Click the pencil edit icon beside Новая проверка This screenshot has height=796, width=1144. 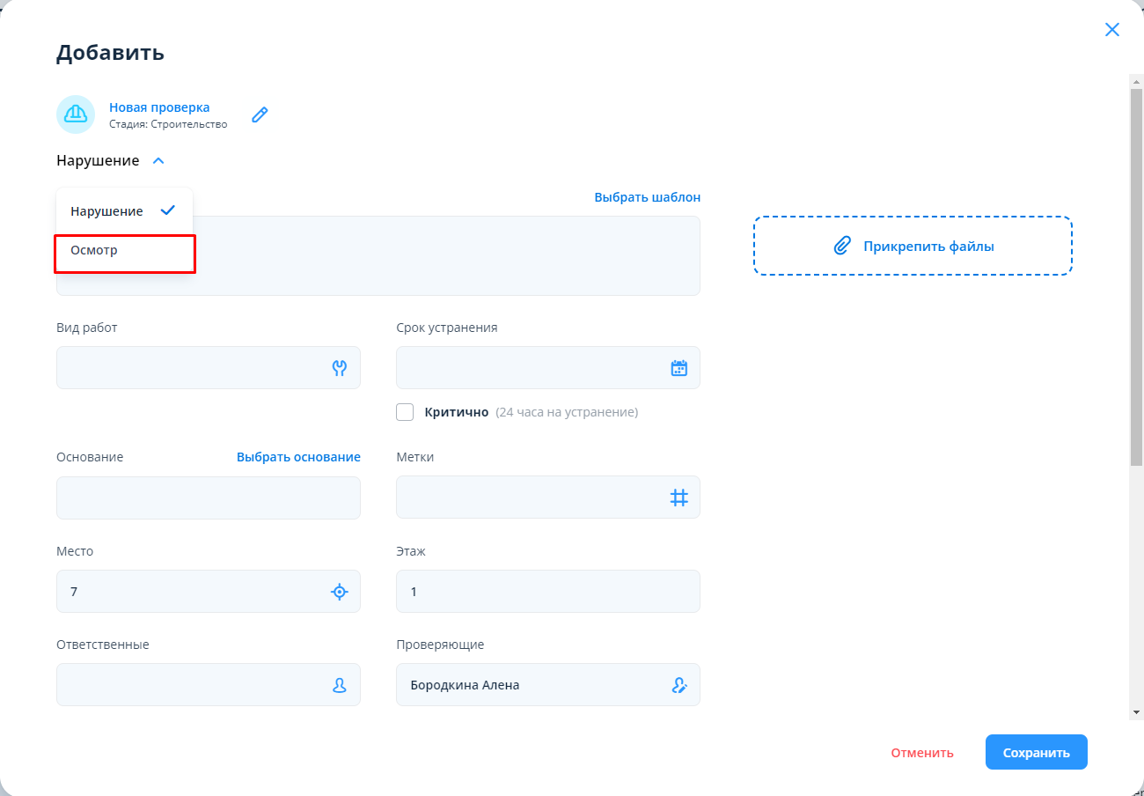260,114
